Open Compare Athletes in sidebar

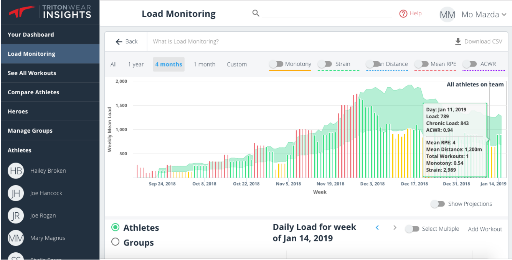(x=50, y=92)
